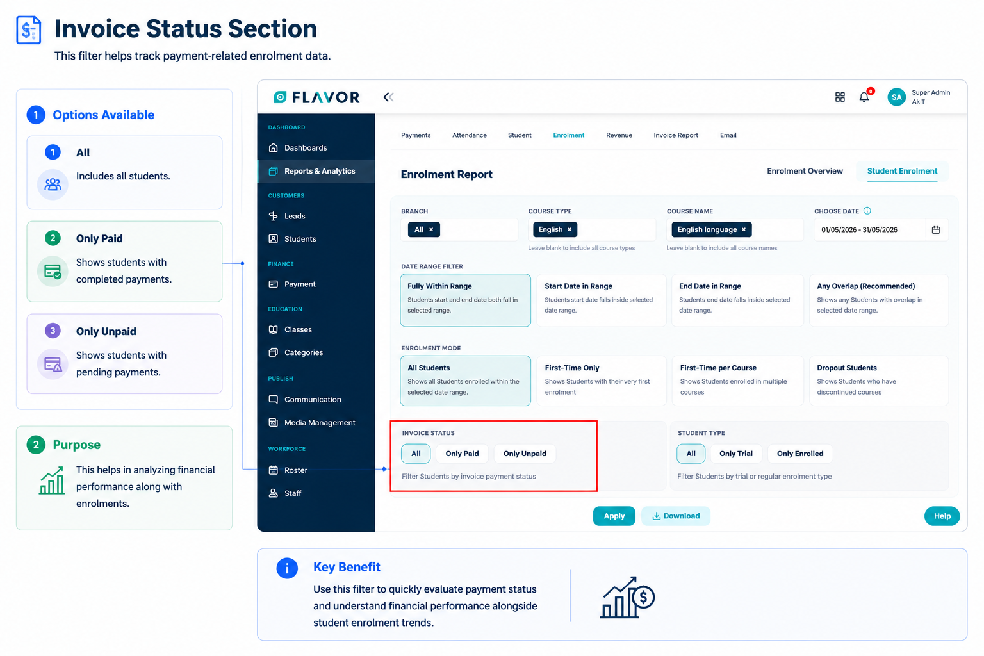
Task: Open the Attendance report tab
Action: [470, 135]
